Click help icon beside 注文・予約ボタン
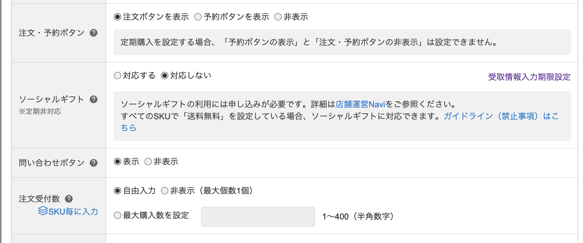The image size is (583, 243). [94, 33]
